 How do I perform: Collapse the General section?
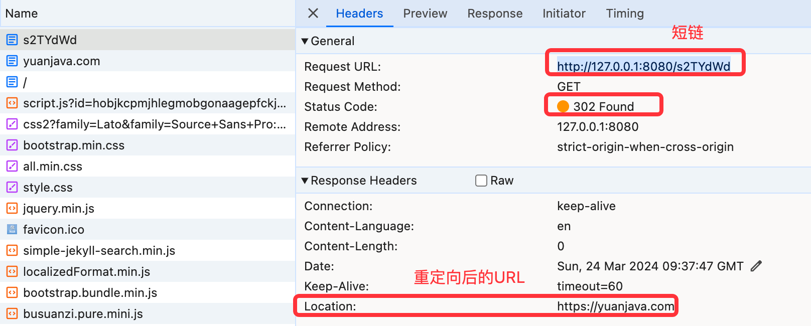tap(305, 41)
